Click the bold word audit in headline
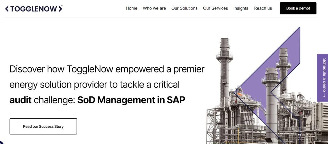The image size is (328, 144). point(20,100)
